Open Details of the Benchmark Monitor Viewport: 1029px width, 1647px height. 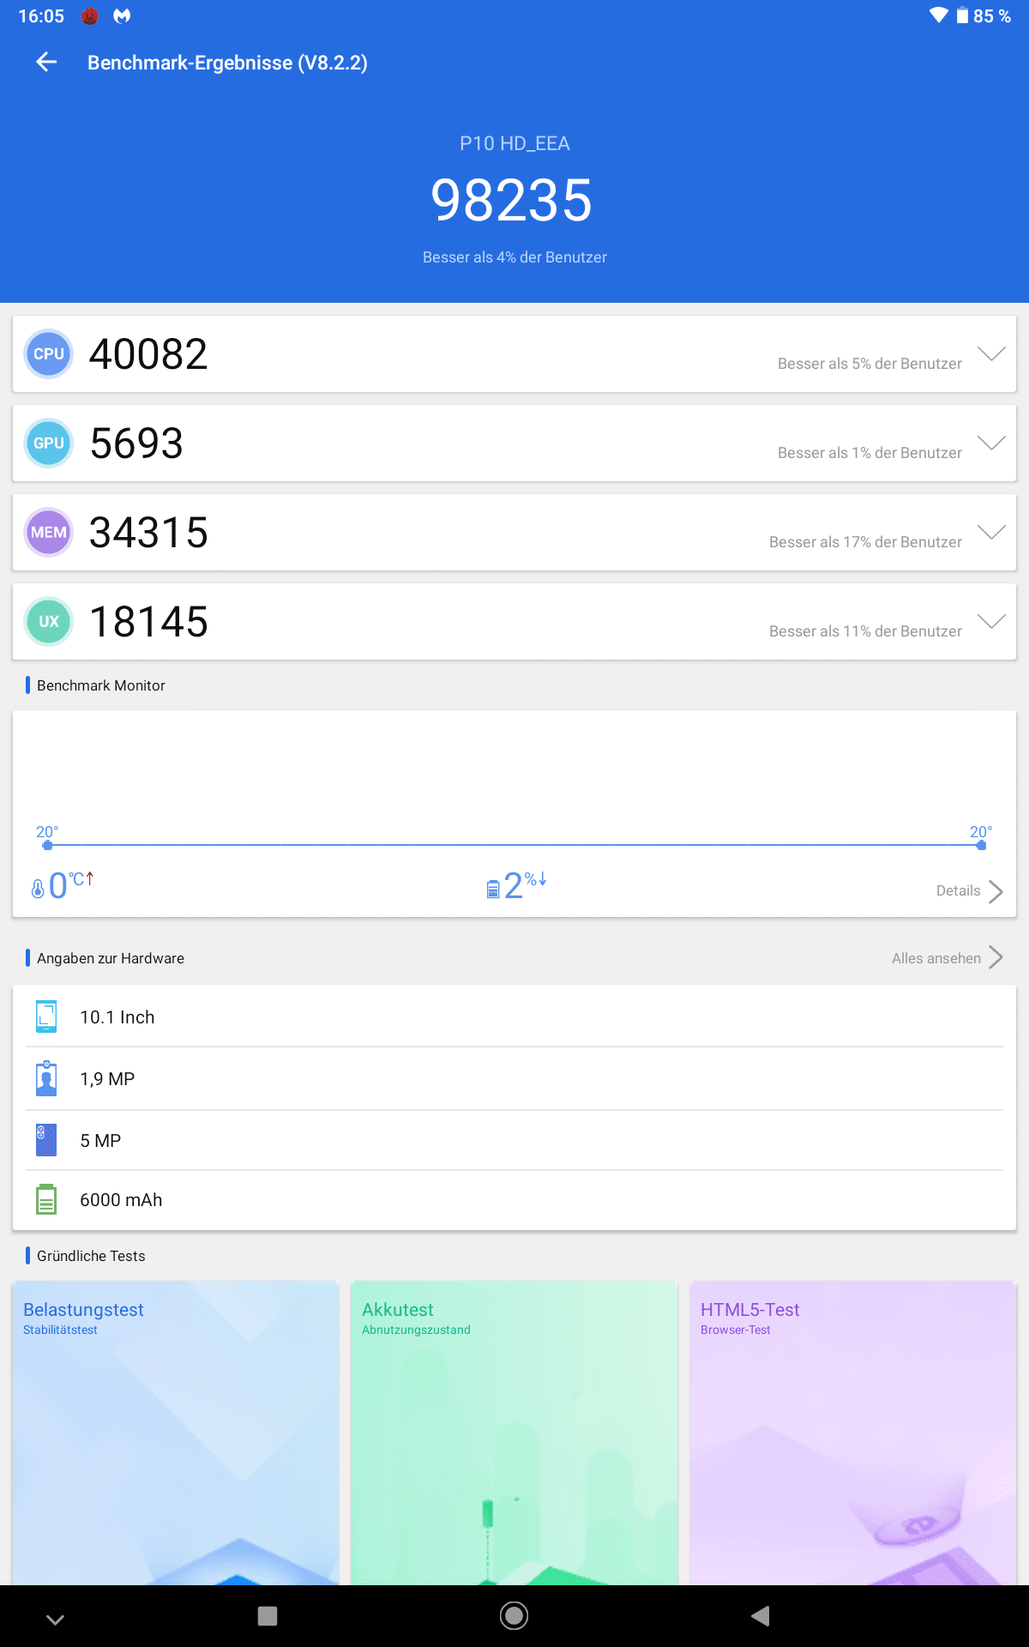[958, 890]
